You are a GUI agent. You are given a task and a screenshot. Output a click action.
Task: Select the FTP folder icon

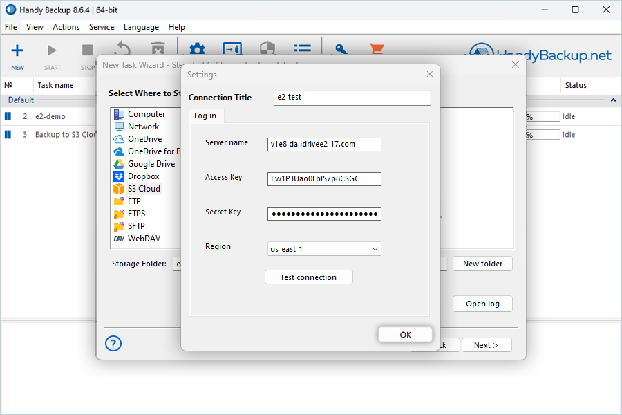tap(119, 201)
